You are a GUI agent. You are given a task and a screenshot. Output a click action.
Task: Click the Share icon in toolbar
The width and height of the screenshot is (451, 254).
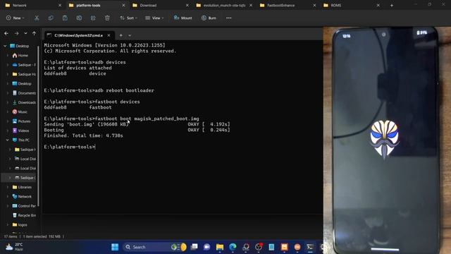pyautogui.click(x=93, y=18)
